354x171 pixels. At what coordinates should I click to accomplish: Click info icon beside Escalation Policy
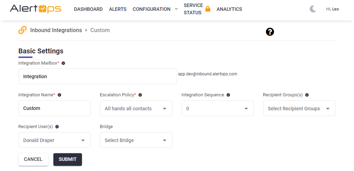(x=140, y=95)
